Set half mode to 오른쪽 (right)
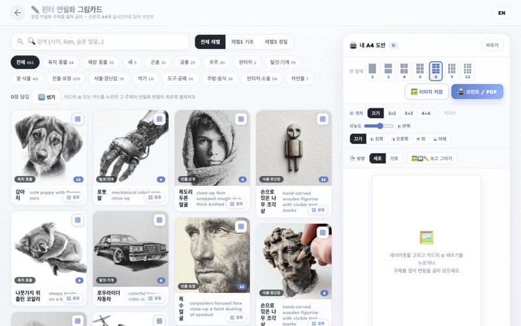This screenshot has height=326, width=521. coord(400,139)
